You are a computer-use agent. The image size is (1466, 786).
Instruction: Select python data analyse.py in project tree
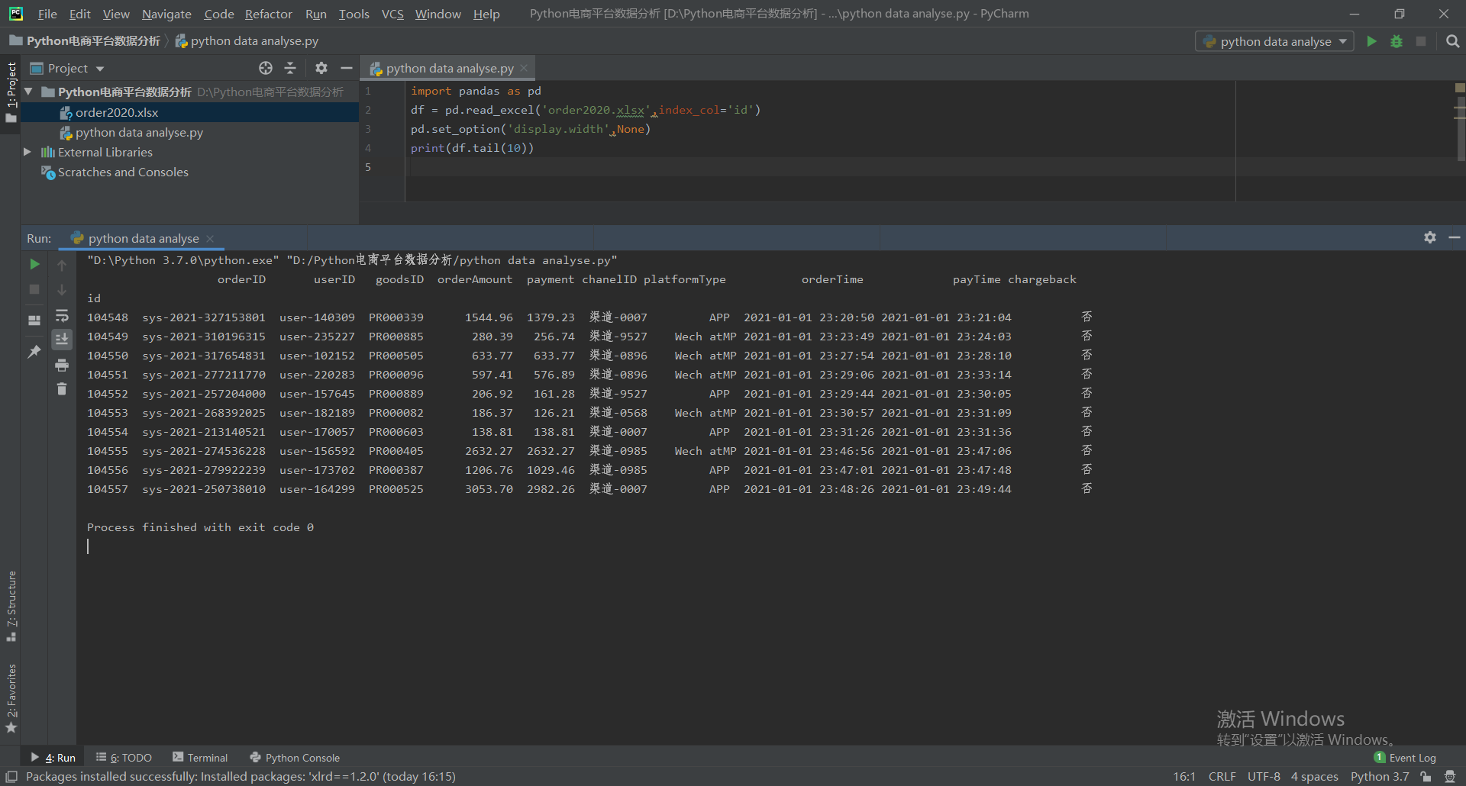[x=139, y=132]
